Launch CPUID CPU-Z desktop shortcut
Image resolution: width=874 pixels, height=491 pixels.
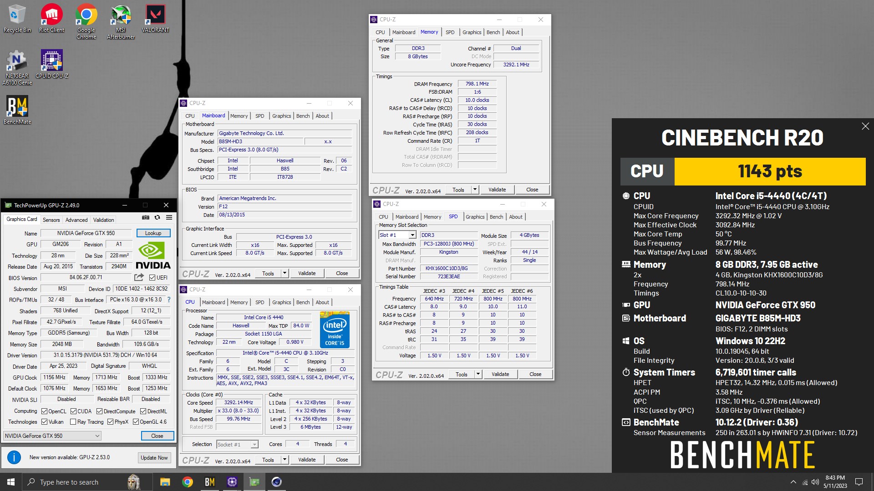[x=51, y=64]
